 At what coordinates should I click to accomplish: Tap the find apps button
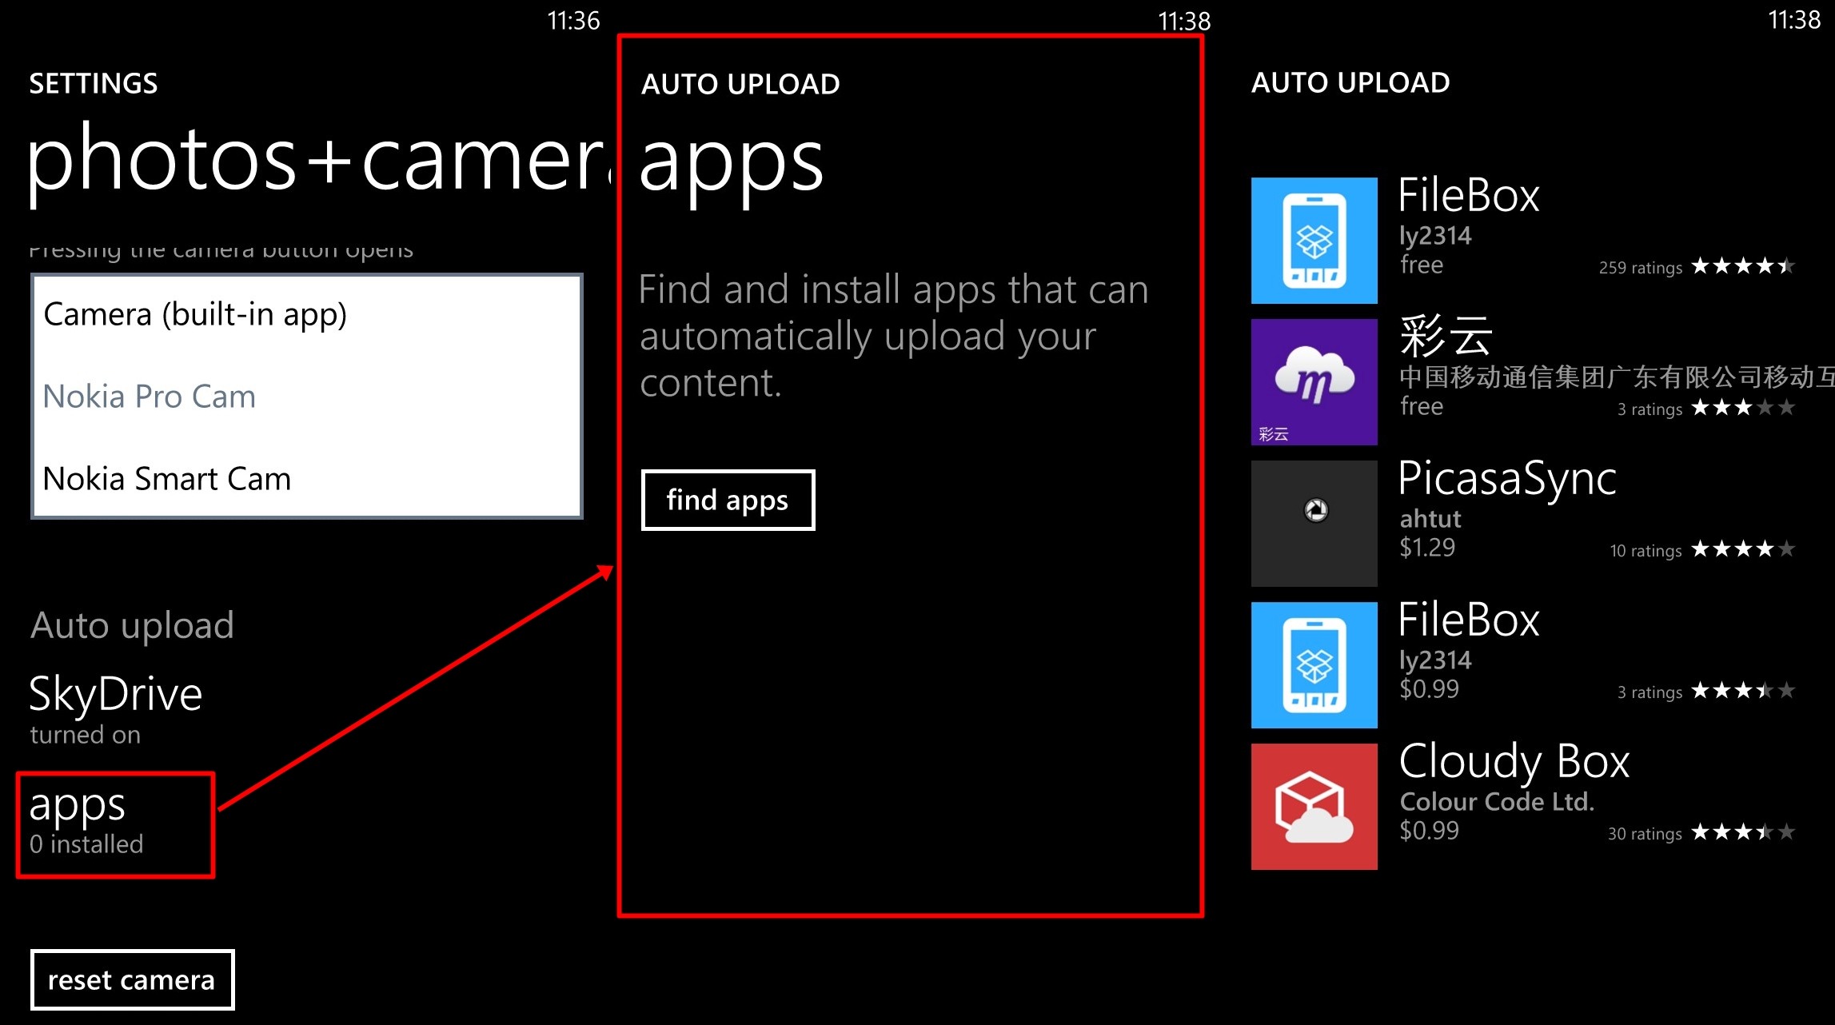(x=728, y=500)
